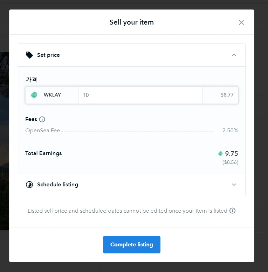The width and height of the screenshot is (268, 272).
Task: Click the Schedule listing header text
Action: [57, 185]
